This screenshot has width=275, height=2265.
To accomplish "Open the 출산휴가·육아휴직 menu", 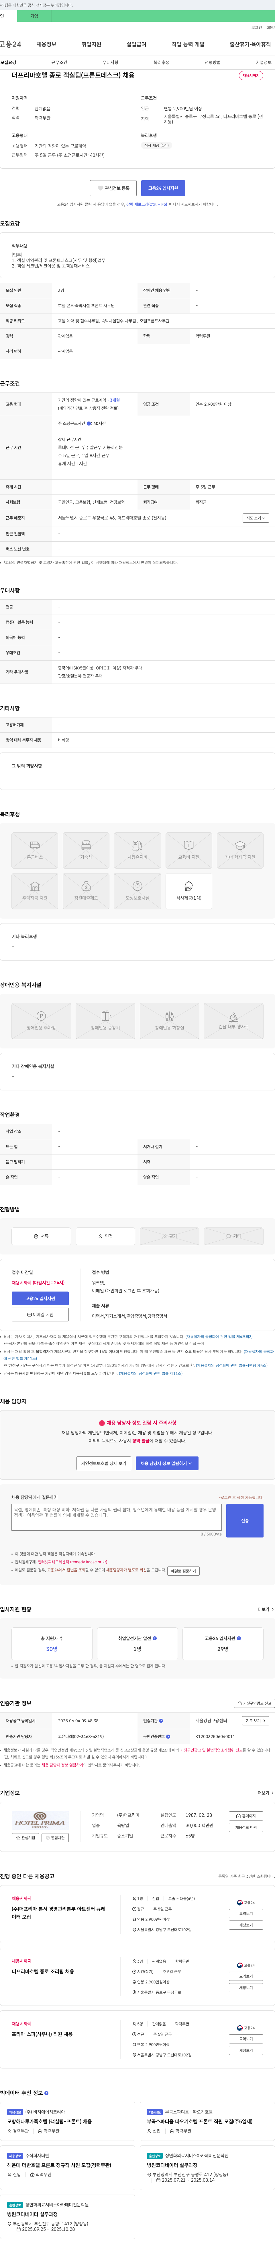I will [x=250, y=44].
